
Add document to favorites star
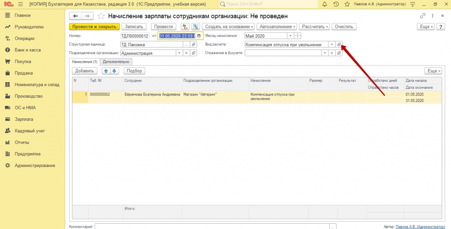point(101,16)
